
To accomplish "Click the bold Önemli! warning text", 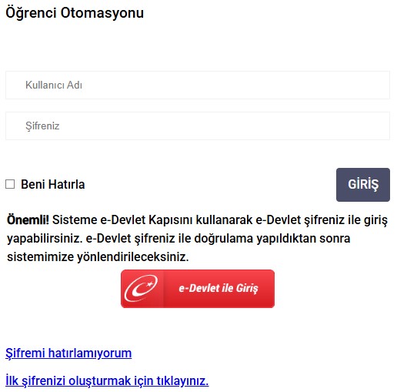I will [x=28, y=219].
